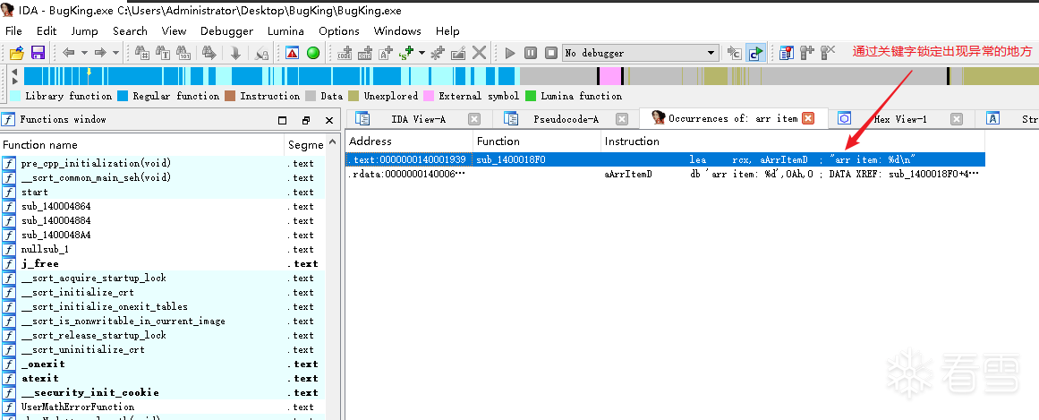Sort by the Instruction column header

pos(793,141)
